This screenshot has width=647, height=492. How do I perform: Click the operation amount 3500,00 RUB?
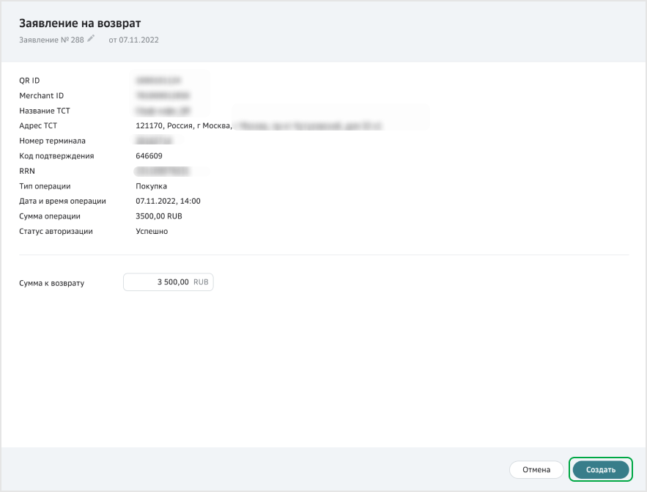click(159, 216)
